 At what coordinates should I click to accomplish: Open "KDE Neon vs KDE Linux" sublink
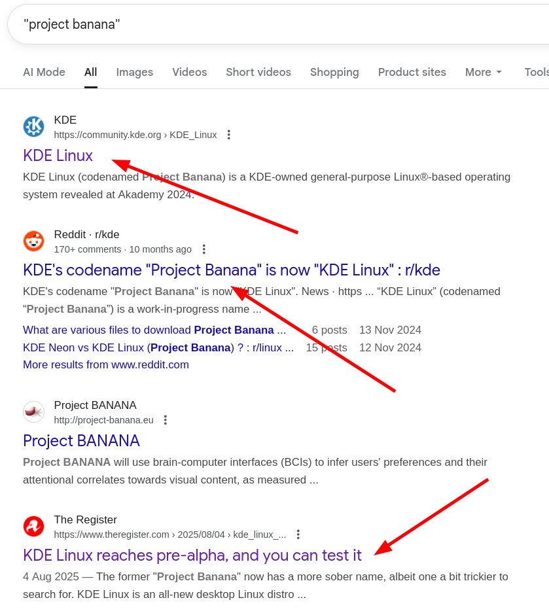point(158,348)
